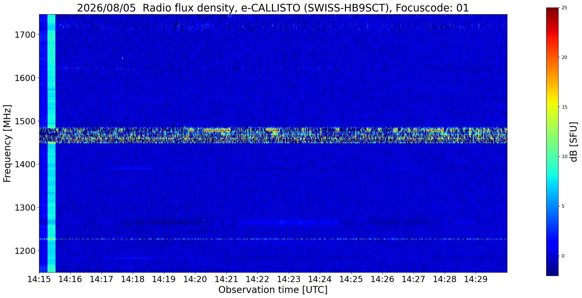The height and width of the screenshot is (298, 582).
Task: Click the 1400 frequency tick label
Action: (x=25, y=165)
